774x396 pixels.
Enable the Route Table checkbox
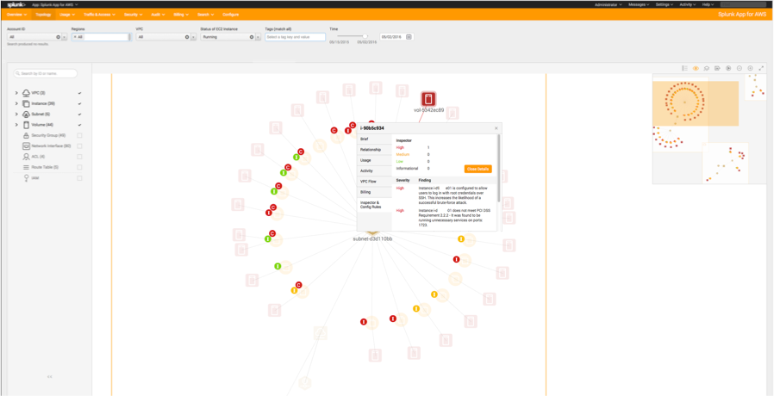coord(79,168)
